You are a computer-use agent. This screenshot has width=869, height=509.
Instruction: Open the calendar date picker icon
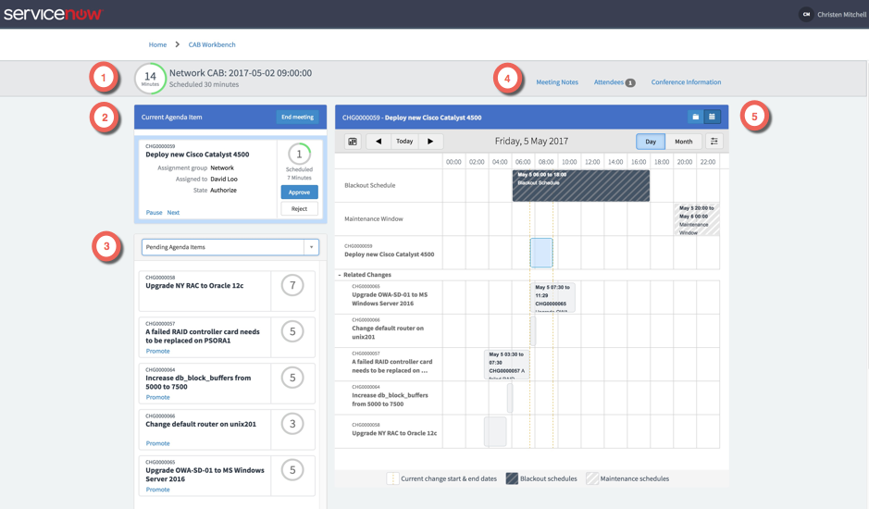tap(353, 142)
